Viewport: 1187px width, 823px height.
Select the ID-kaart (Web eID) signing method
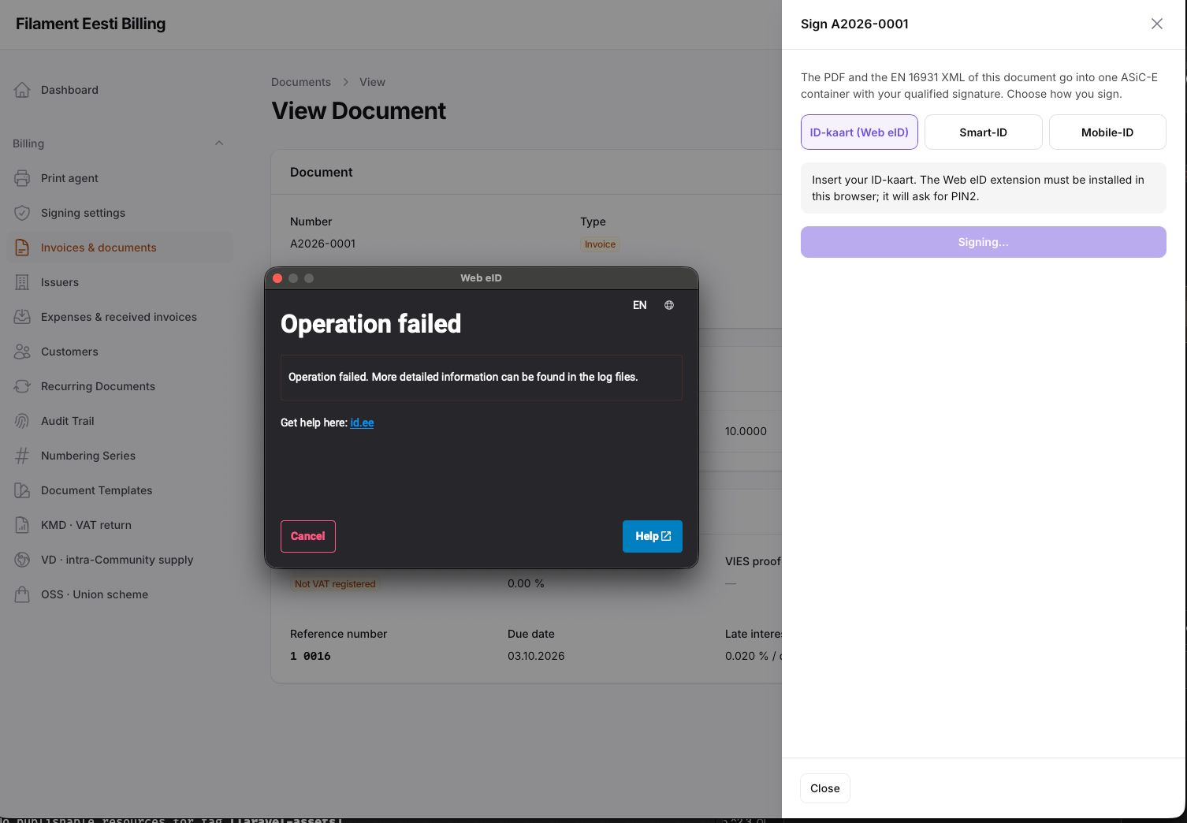(x=859, y=132)
